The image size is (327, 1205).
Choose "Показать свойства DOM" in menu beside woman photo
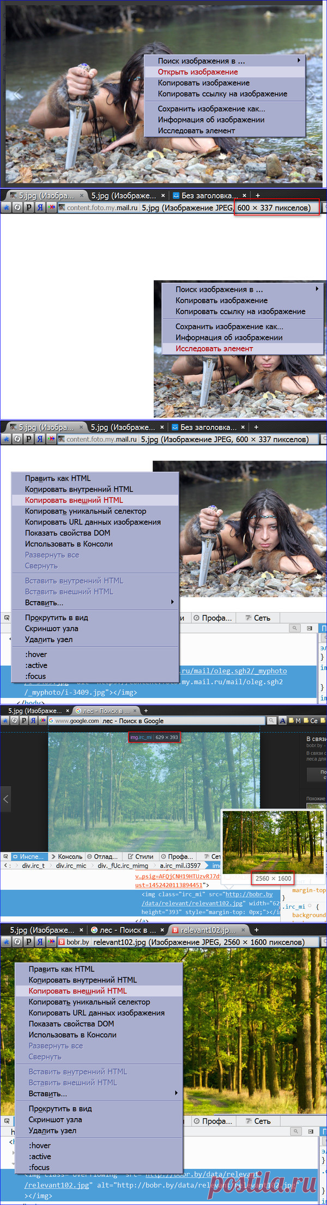point(95,533)
